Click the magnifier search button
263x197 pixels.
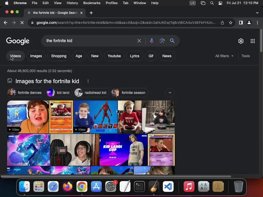(x=172, y=41)
